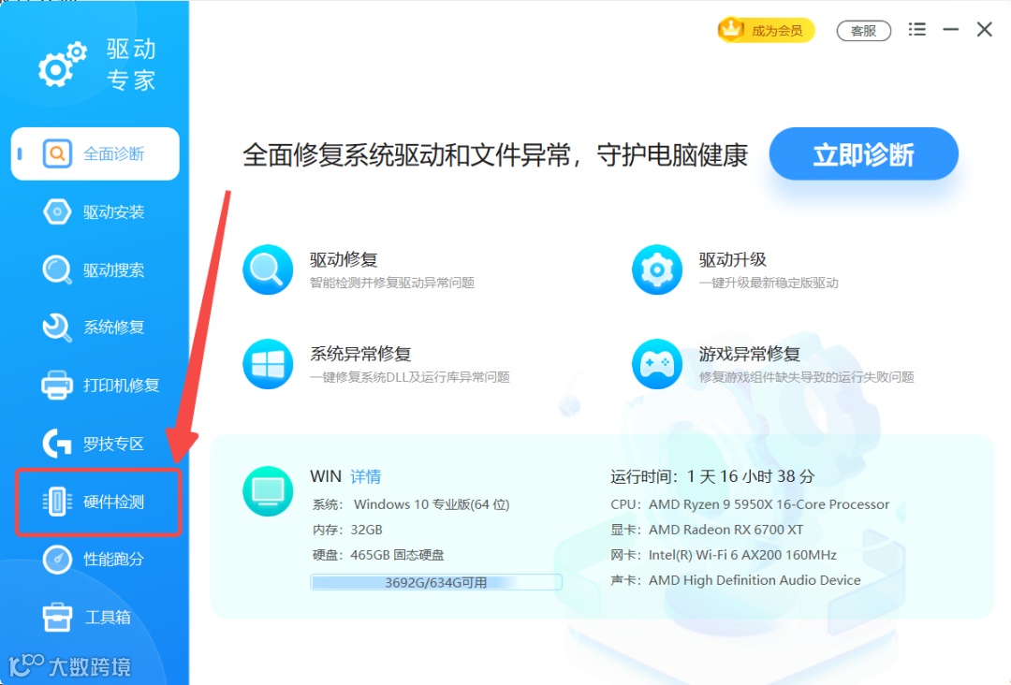1011x685 pixels.
Task: Select the 全面诊断 magnifier icon in the sidebar
Action: (57, 153)
